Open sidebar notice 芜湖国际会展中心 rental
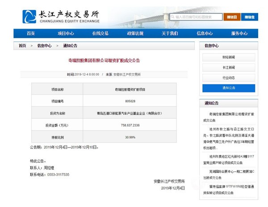This screenshot has height=207, width=268. [x=229, y=175]
